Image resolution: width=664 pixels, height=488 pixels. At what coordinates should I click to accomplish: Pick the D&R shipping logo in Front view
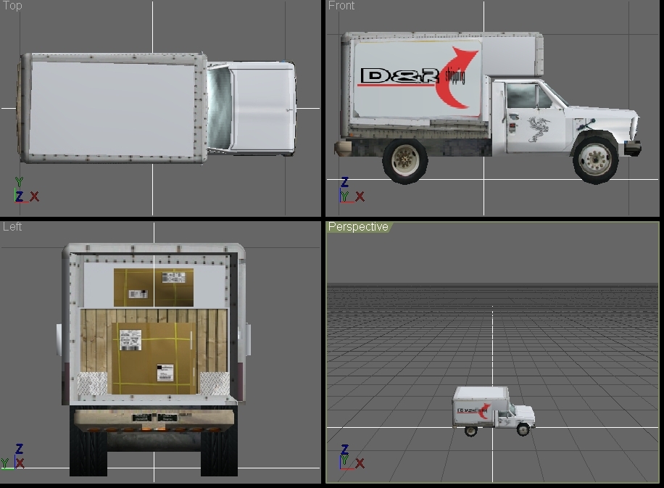(x=419, y=77)
